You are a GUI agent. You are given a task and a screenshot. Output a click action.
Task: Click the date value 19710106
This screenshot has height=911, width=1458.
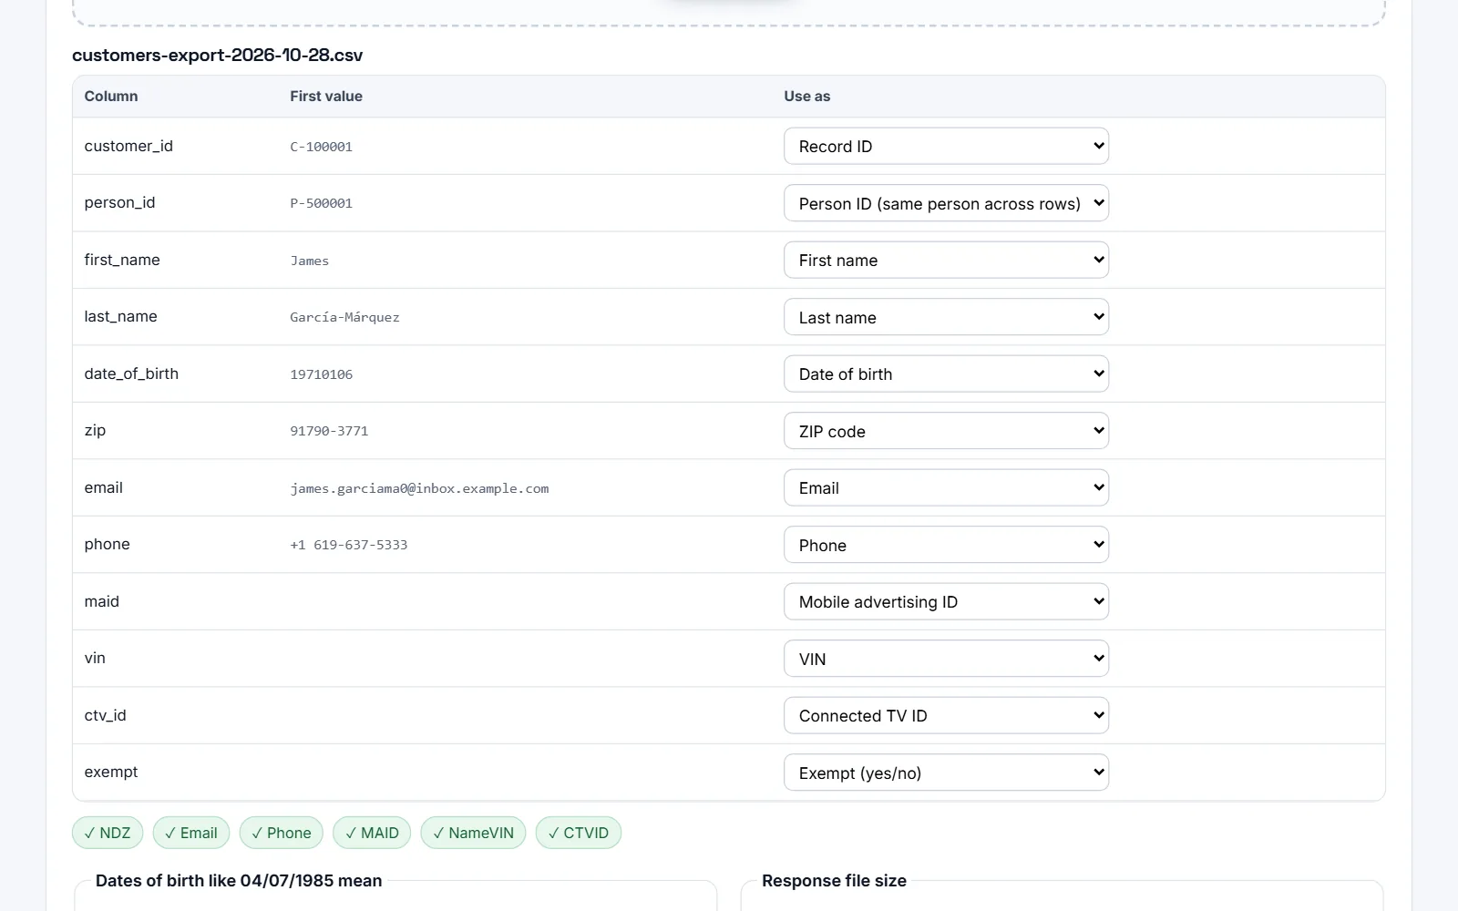(x=321, y=374)
